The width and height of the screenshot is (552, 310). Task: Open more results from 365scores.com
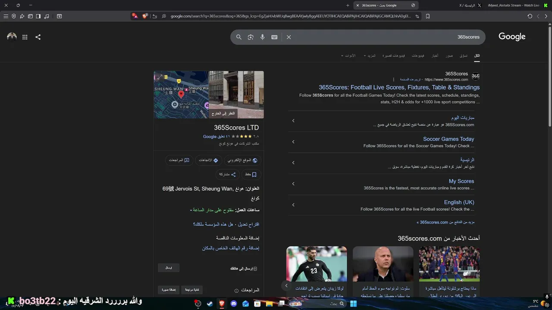pos(445,222)
